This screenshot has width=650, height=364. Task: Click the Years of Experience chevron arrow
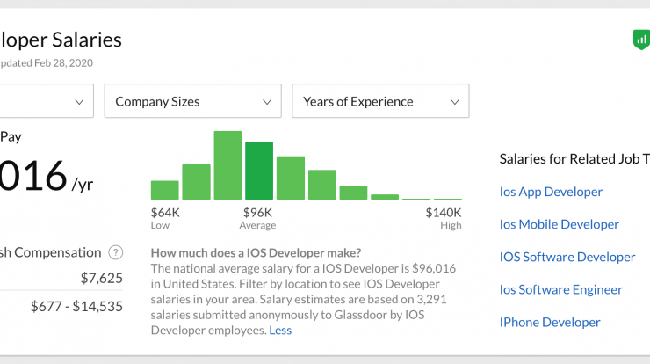(455, 102)
